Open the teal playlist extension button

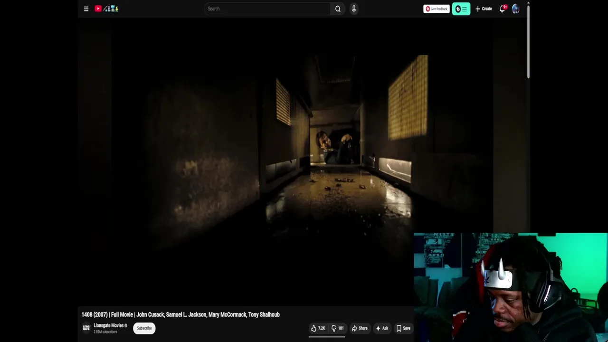[461, 9]
